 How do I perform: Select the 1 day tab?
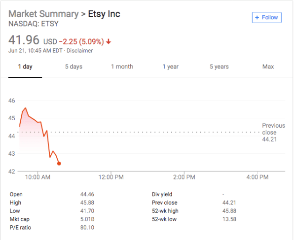click(x=25, y=67)
